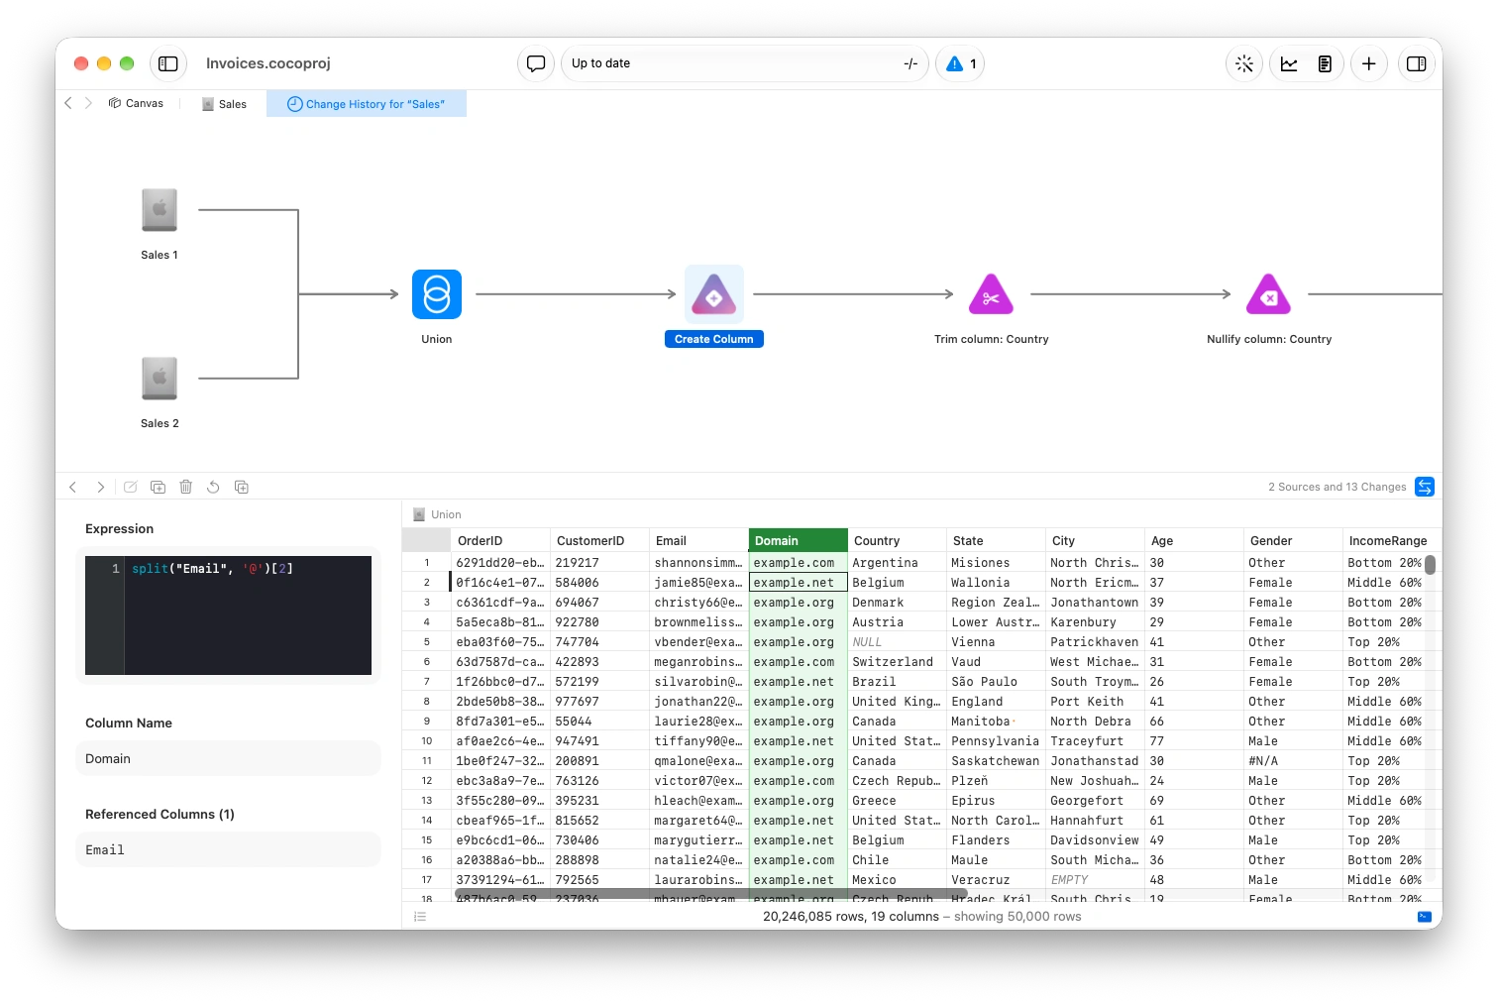Image resolution: width=1498 pixels, height=1003 pixels.
Task: Click into the Expression code editor
Action: click(229, 615)
